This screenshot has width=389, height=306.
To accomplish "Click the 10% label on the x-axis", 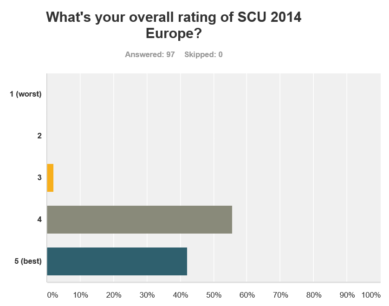I will pyautogui.click(x=80, y=295).
